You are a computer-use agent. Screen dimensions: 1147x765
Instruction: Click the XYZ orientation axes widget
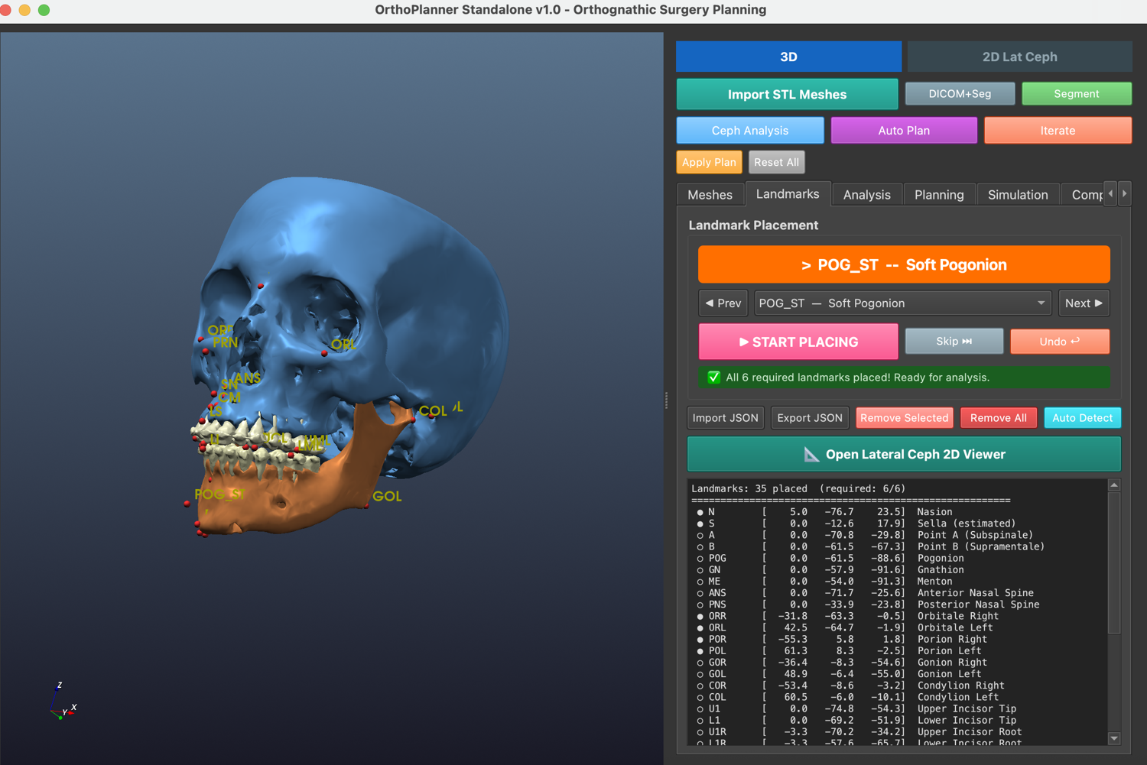click(x=63, y=702)
